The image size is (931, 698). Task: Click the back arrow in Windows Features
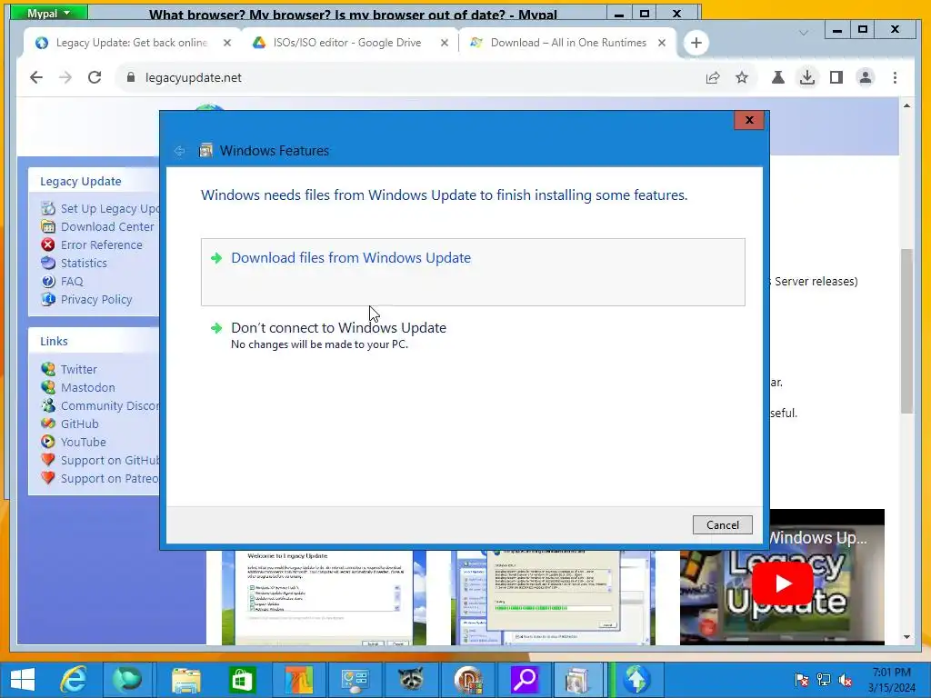[179, 151]
